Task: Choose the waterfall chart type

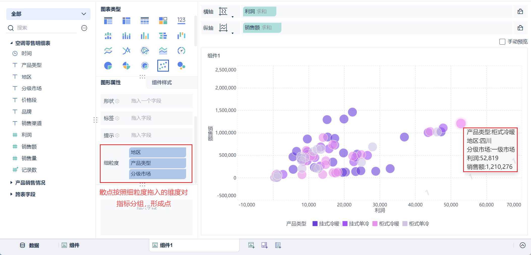Action: click(181, 36)
